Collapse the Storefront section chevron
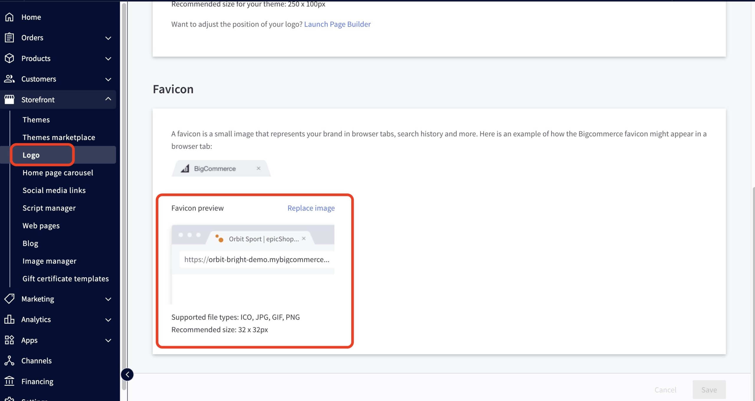The height and width of the screenshot is (401, 755). pyautogui.click(x=108, y=99)
